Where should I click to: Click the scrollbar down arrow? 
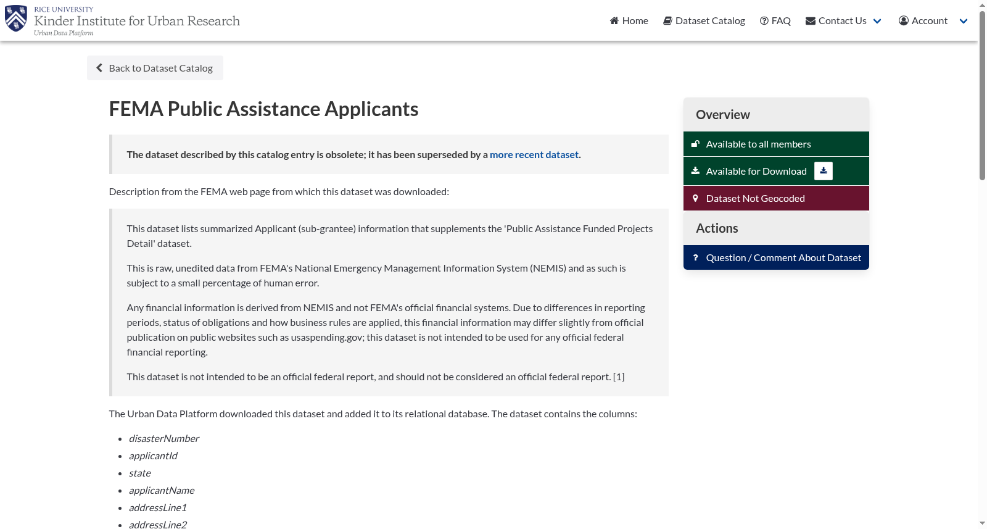(982, 523)
